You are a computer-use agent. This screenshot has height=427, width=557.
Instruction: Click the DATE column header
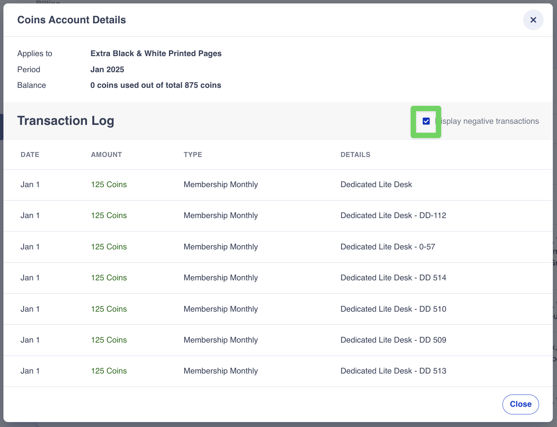[30, 155]
